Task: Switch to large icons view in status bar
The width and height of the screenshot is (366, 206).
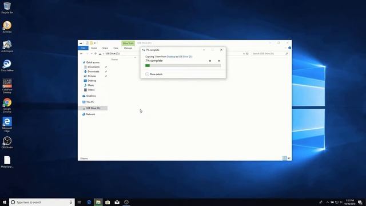Action: tap(289, 158)
